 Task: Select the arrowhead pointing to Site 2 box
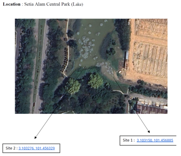tap(35, 138)
